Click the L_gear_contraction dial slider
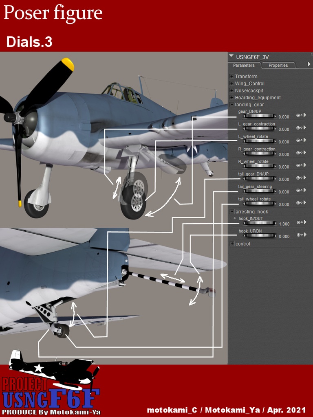313x417 pixels. (x=260, y=128)
